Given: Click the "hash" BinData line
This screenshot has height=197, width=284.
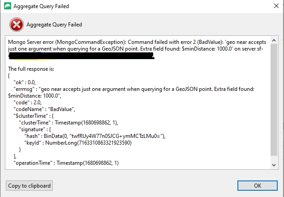Looking at the screenshot, I should pos(95,136).
